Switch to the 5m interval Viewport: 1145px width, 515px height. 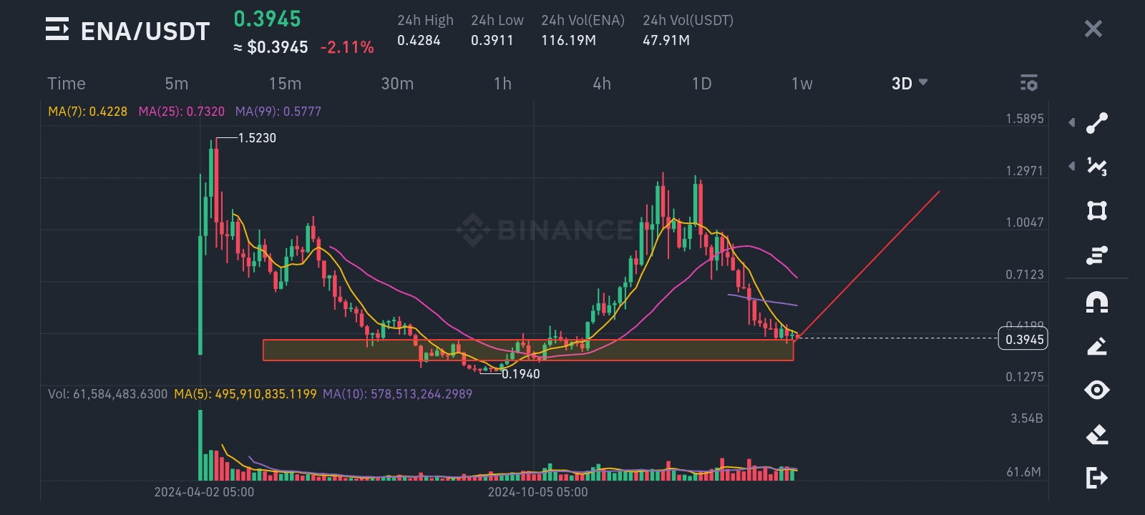tap(177, 84)
